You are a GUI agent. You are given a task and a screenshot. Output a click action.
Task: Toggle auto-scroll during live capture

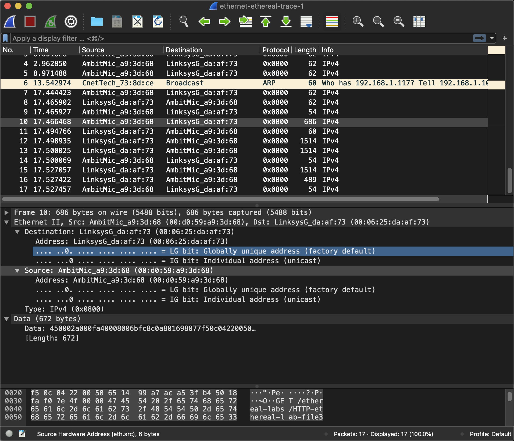[x=306, y=21]
